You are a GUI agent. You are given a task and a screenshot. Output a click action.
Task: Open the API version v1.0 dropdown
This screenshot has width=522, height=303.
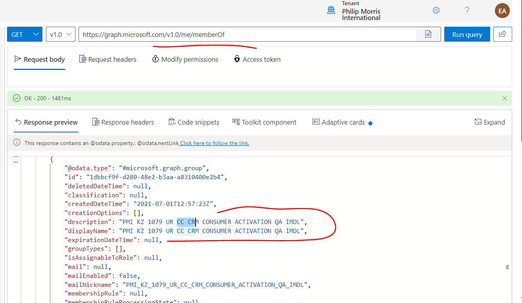[x=60, y=34]
